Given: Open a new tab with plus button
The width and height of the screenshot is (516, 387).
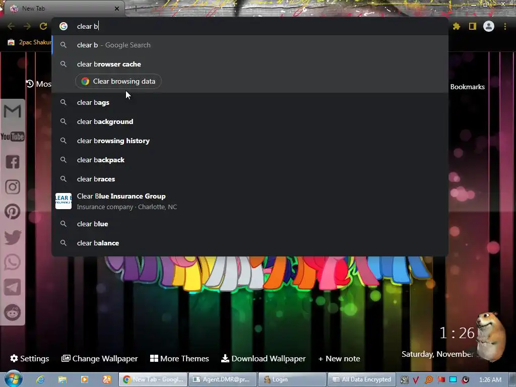Looking at the screenshot, I should coord(136,9).
